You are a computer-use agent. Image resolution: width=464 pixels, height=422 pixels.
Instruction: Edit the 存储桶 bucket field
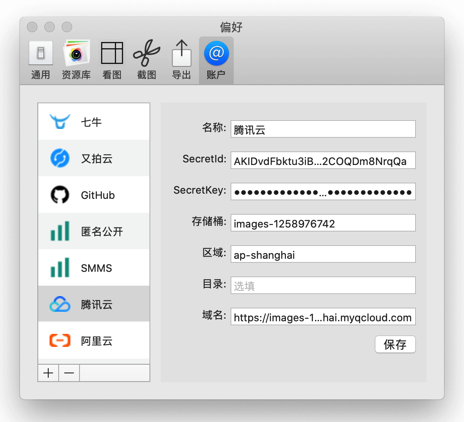[x=323, y=223]
